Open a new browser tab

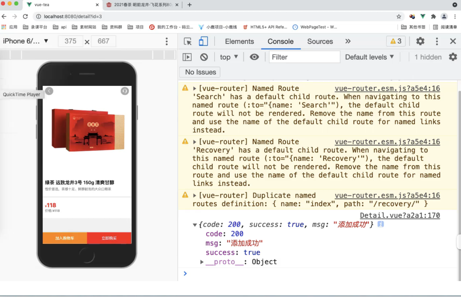[x=190, y=5]
